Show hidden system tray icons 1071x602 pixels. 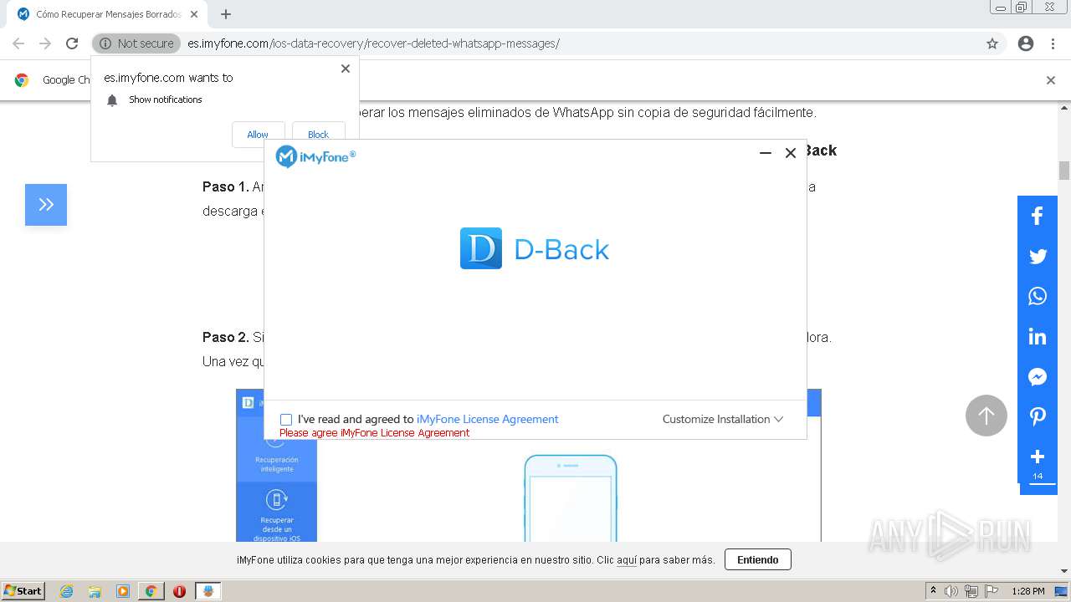(934, 591)
